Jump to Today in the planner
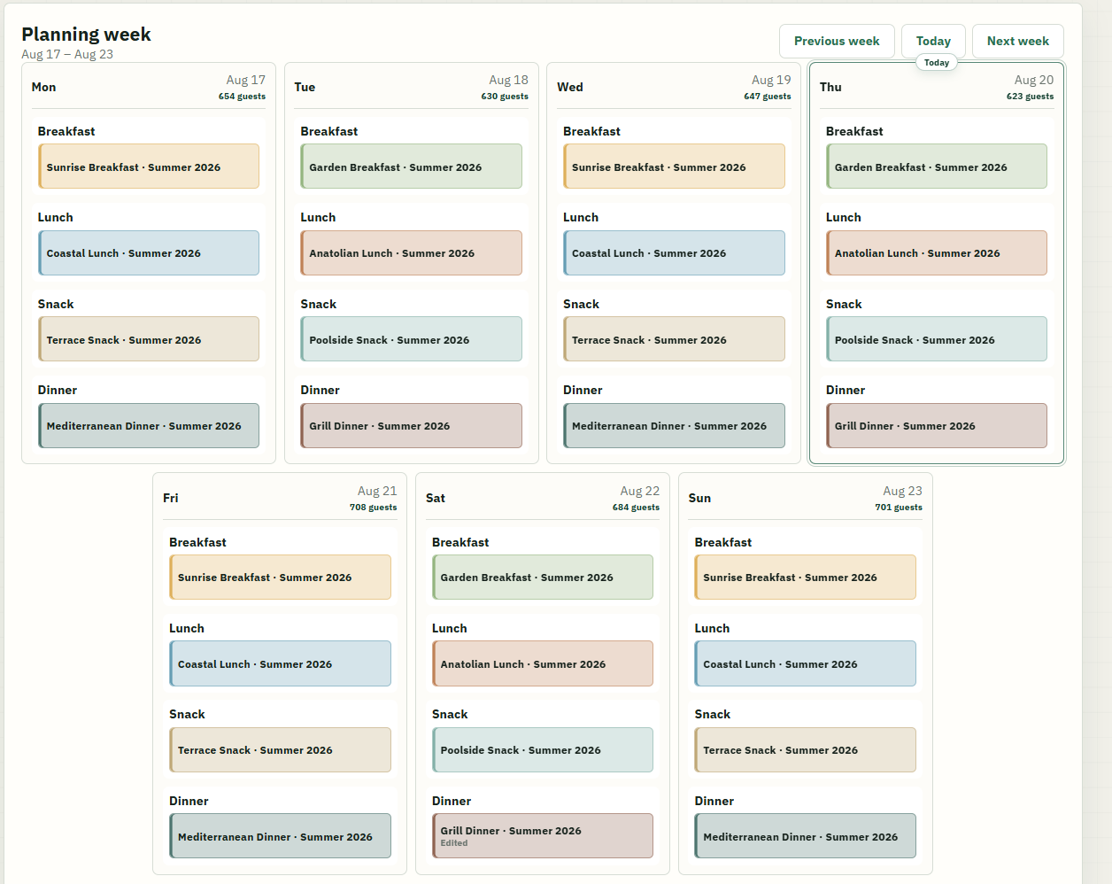Viewport: 1112px width, 884px height. point(933,41)
